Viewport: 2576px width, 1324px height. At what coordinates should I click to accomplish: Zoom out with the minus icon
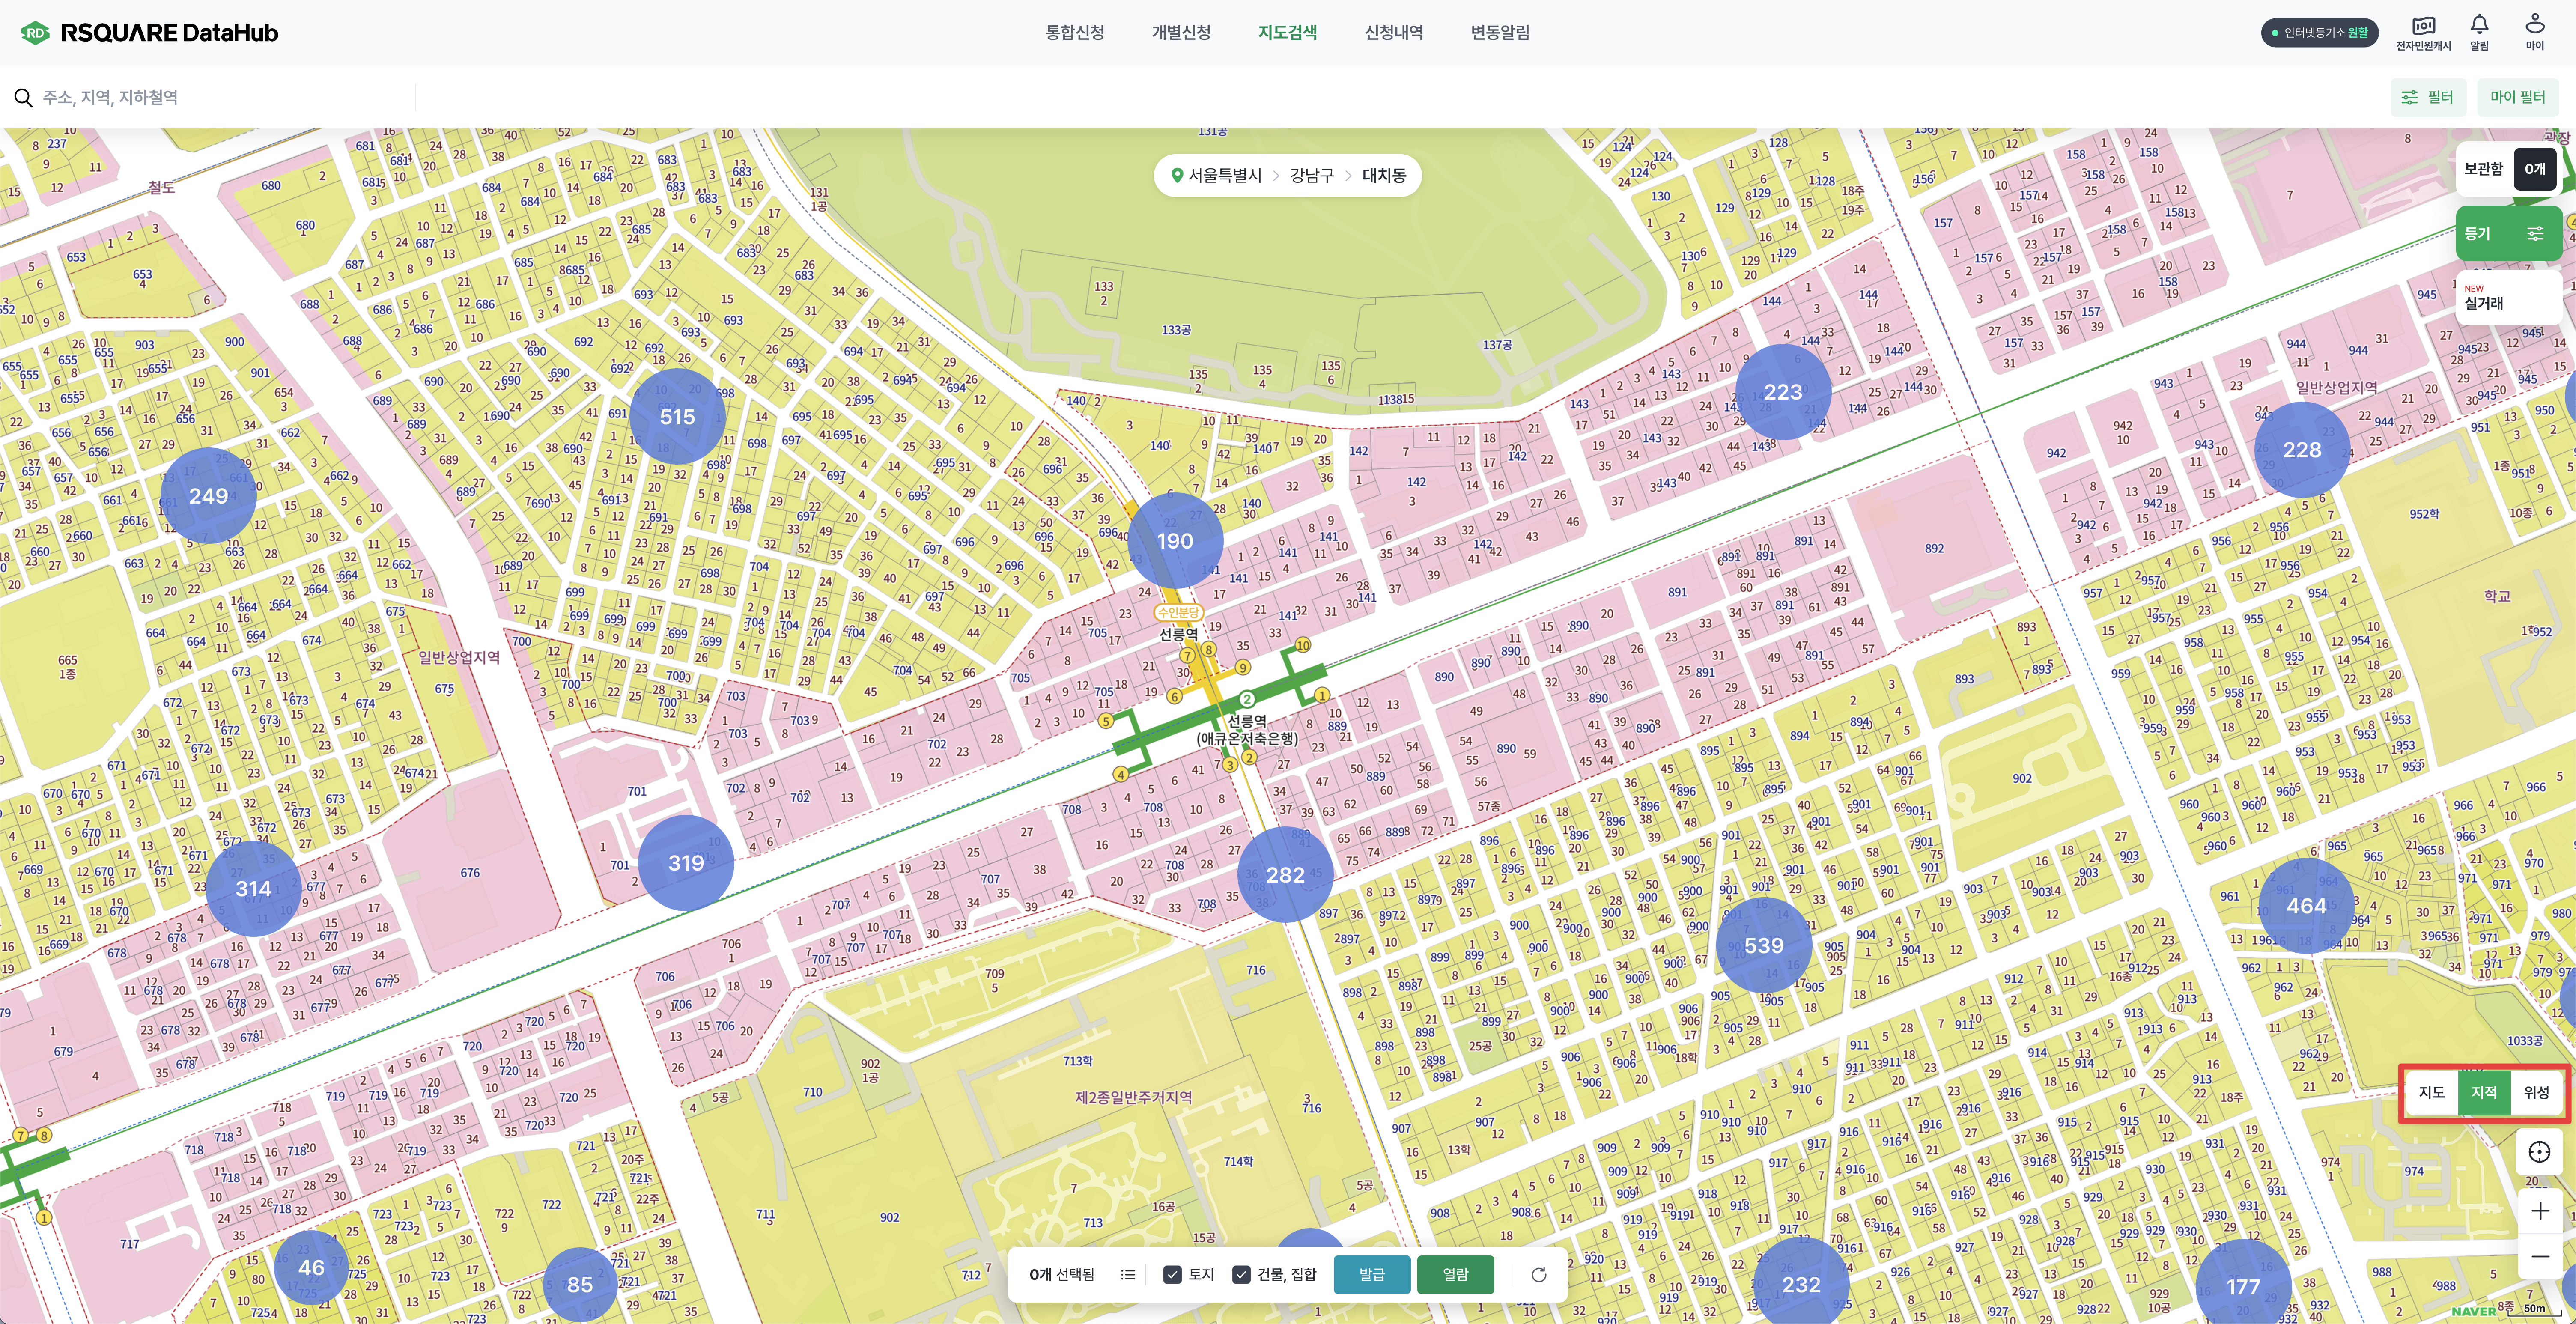point(2539,1256)
